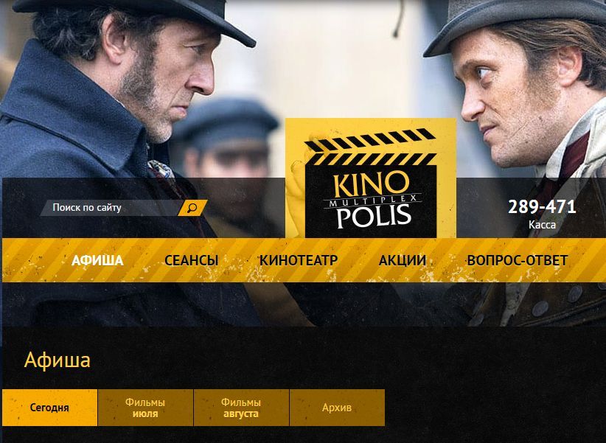This screenshot has width=606, height=443.
Task: Go to the СЕАНСЫ section
Action: (191, 260)
